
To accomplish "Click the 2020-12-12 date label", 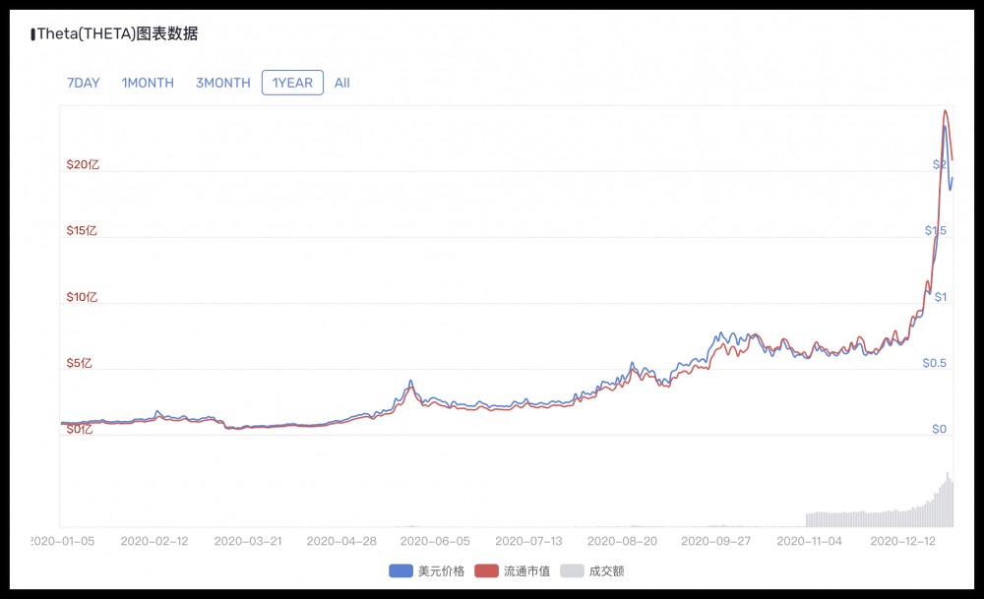I will tap(902, 541).
